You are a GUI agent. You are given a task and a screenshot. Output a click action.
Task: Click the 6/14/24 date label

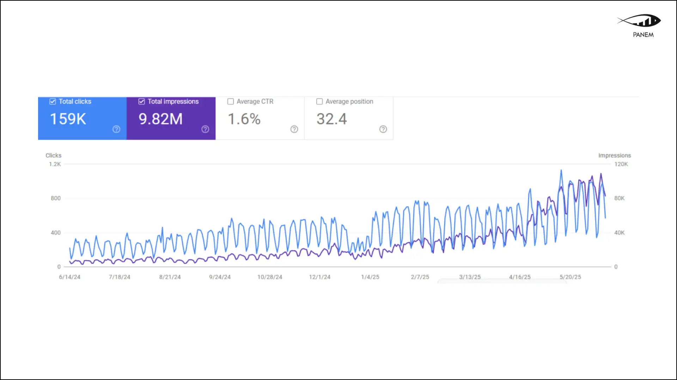[x=69, y=277]
